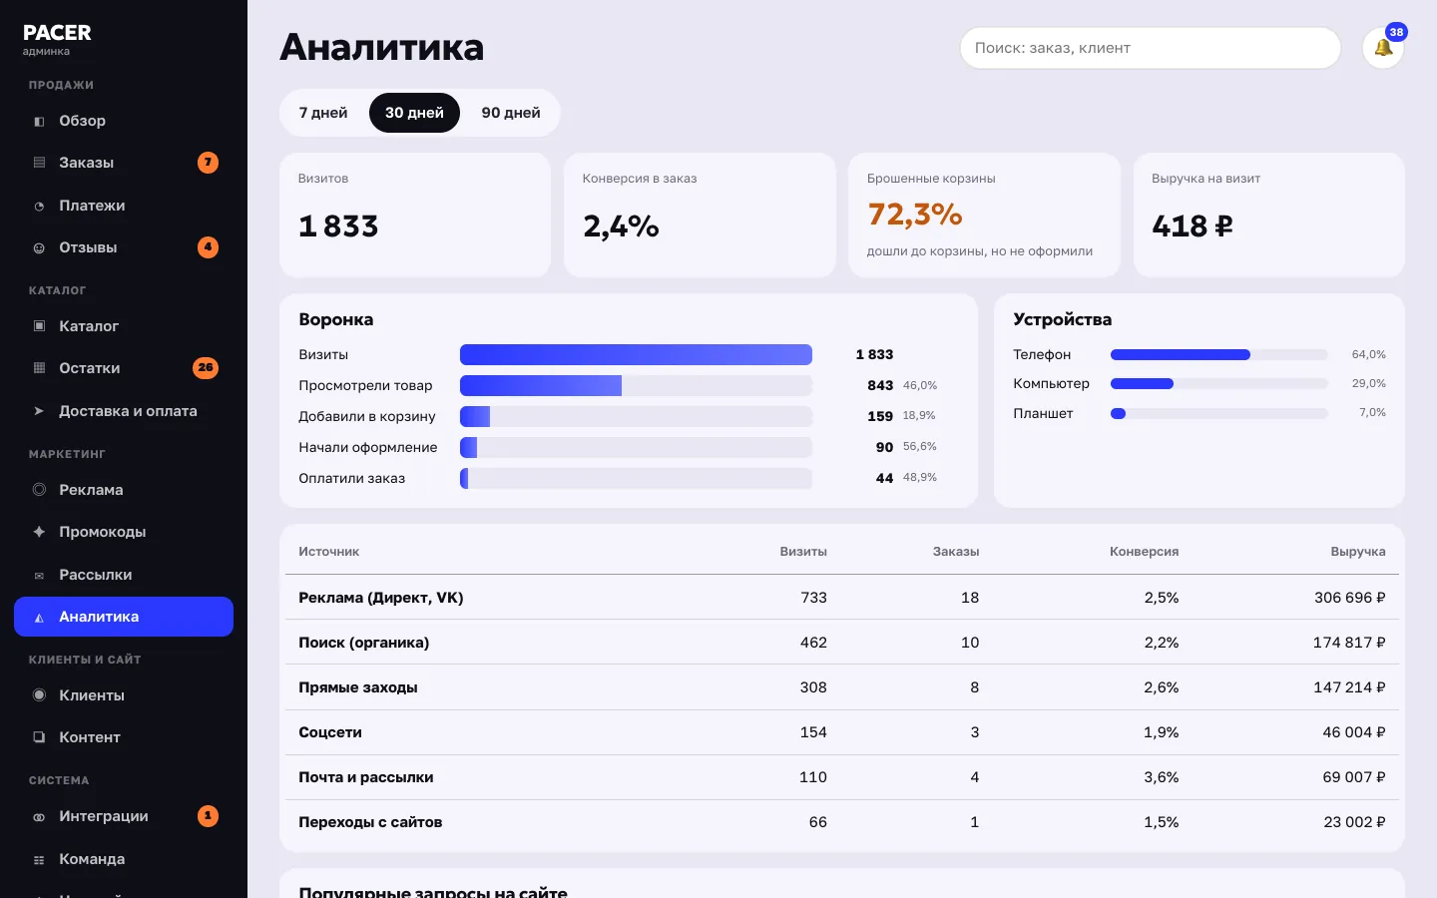This screenshot has width=1437, height=898.
Task: Click the Каталог icon in sidebar
Action: coord(39,326)
